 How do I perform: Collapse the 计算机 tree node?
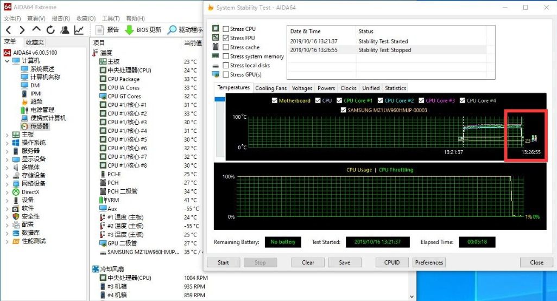click(7, 61)
